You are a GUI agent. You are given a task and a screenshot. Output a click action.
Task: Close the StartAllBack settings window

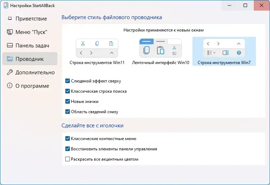point(262,5)
